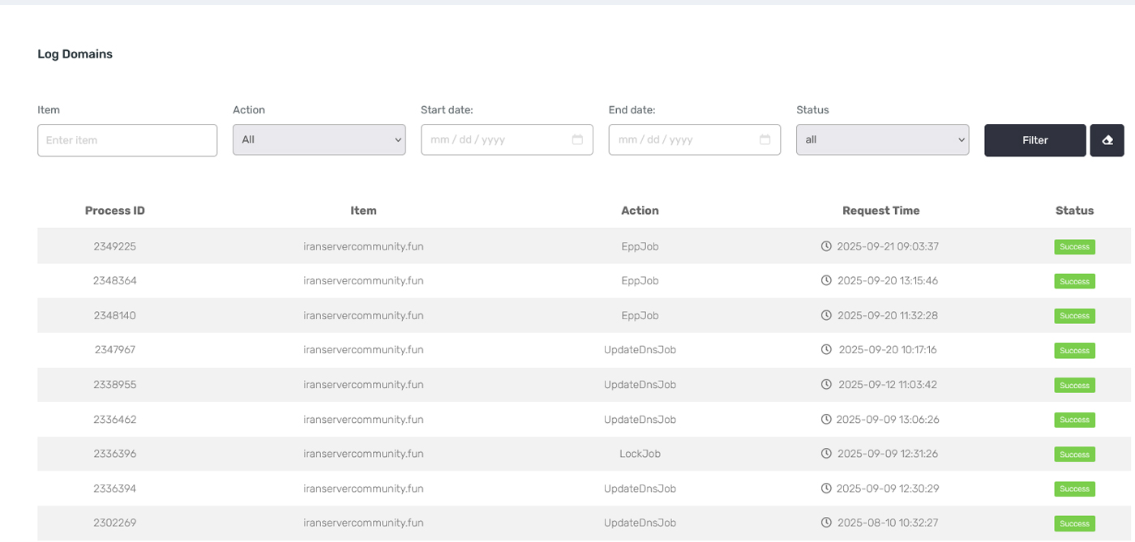Open the Start date calendar picker icon
1135x542 pixels.
pos(577,139)
